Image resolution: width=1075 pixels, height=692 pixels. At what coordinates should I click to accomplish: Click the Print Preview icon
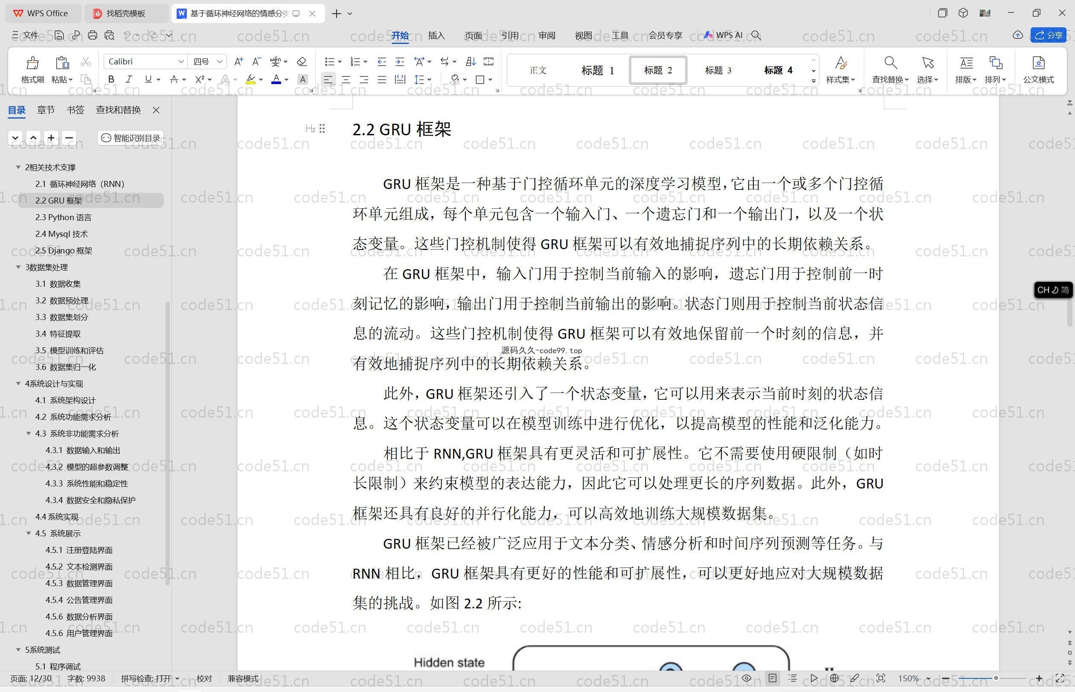pyautogui.click(x=109, y=35)
